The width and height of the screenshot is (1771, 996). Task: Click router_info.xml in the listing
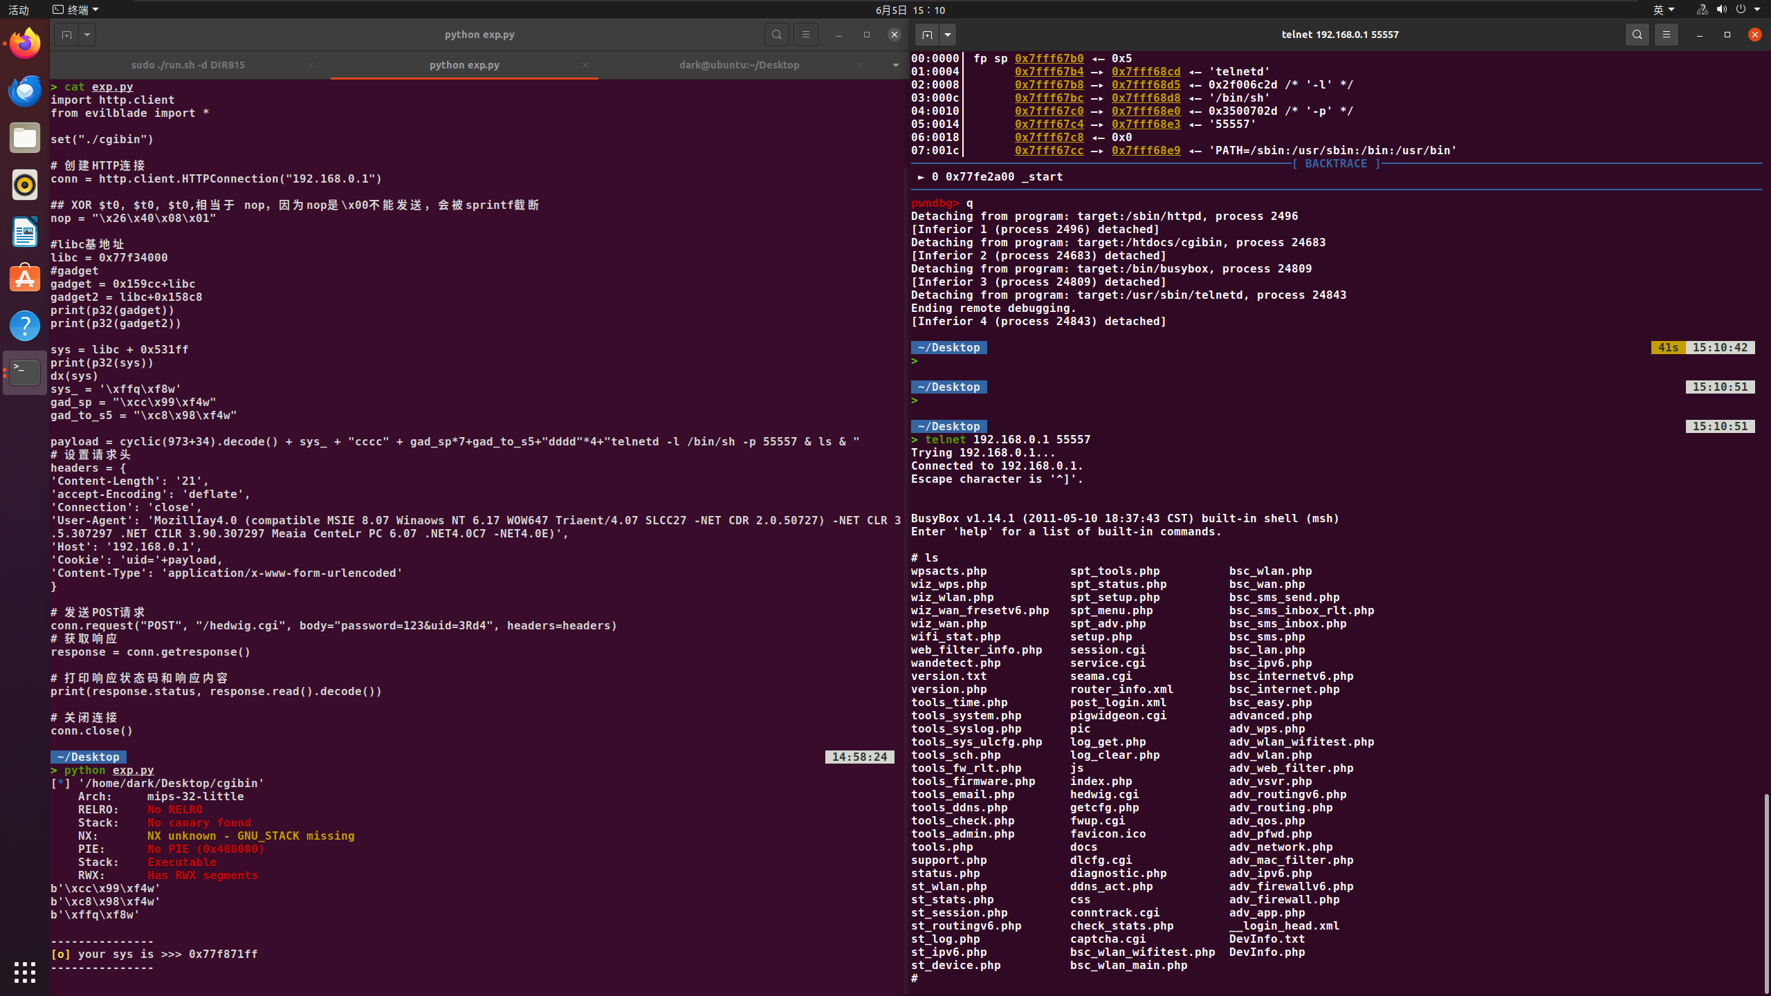1121,690
